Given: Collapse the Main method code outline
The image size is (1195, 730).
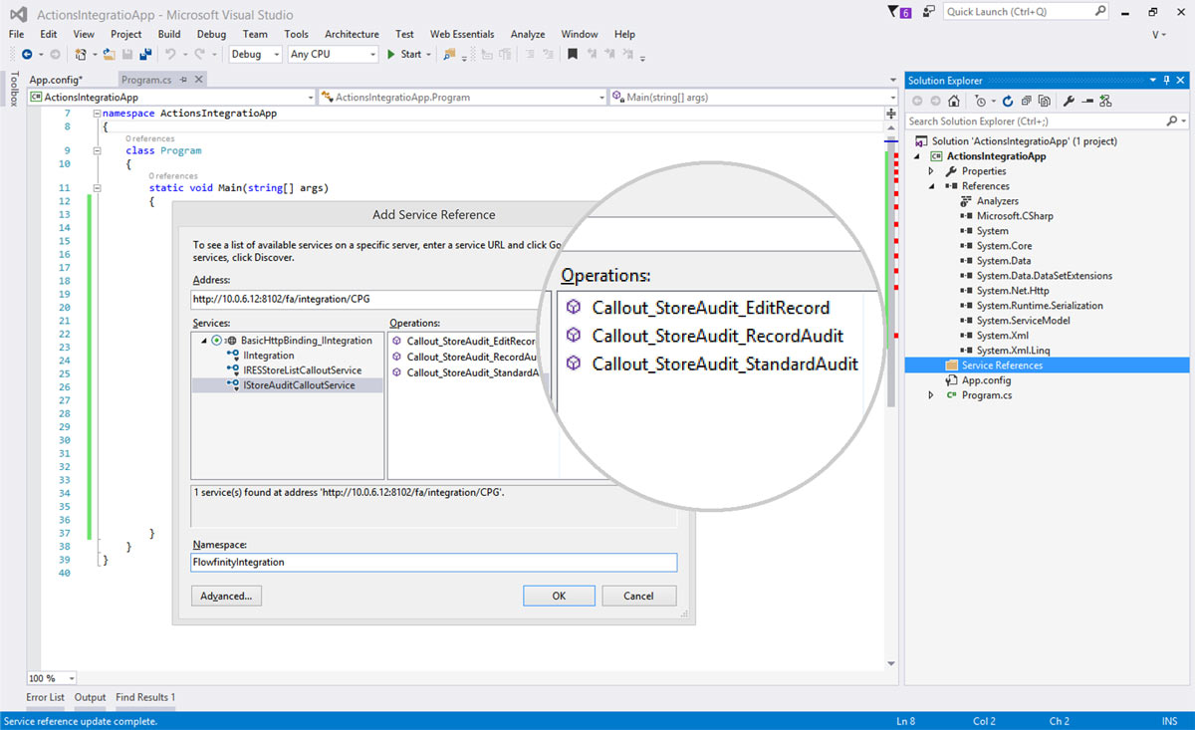Looking at the screenshot, I should tap(97, 188).
